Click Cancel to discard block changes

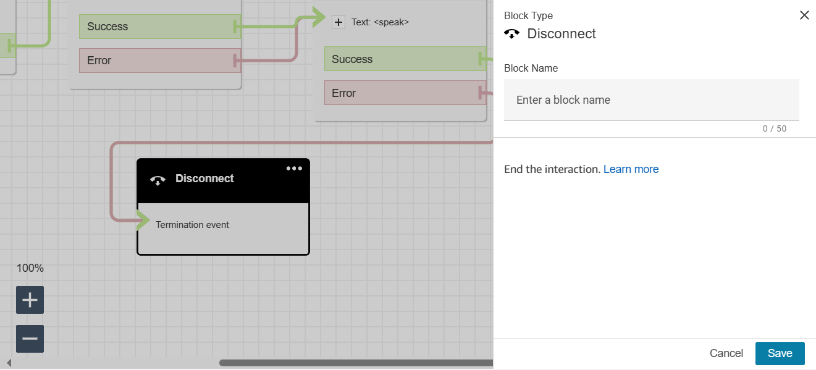(726, 353)
